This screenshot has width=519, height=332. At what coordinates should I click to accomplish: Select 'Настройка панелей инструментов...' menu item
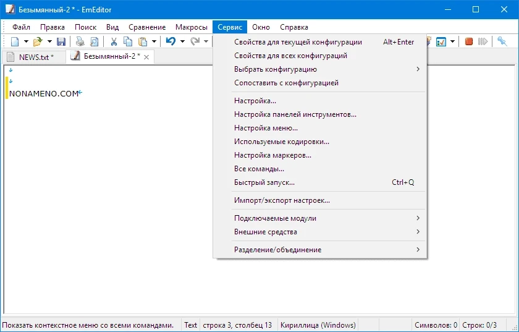pyautogui.click(x=295, y=114)
